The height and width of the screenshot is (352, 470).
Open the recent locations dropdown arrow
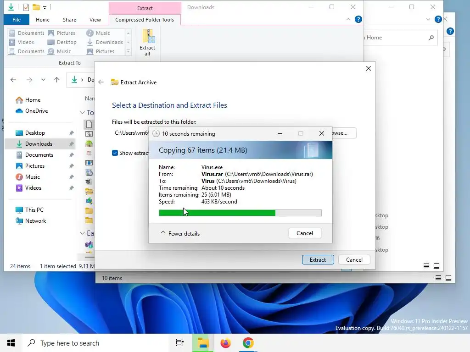pos(44,80)
